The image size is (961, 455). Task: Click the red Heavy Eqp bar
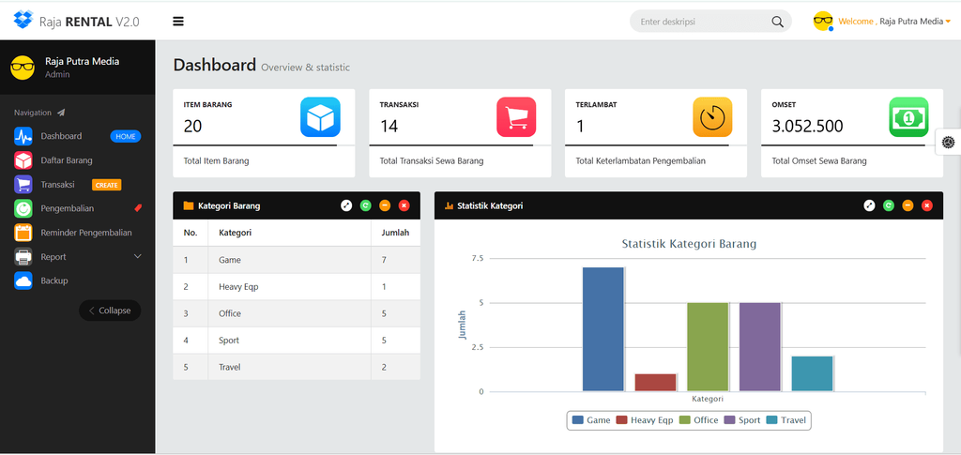tap(655, 383)
